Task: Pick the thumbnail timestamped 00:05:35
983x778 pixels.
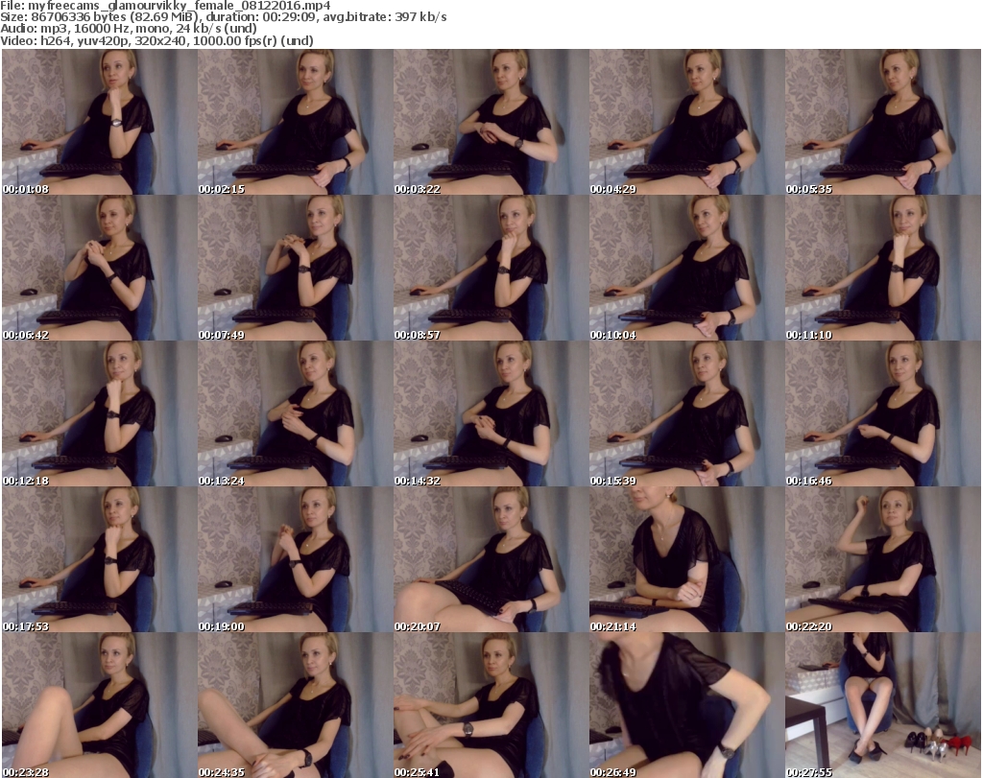Action: pyautogui.click(x=883, y=122)
